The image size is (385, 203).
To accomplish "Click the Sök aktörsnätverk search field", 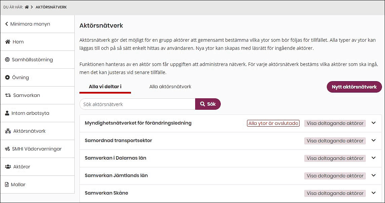I will pos(137,104).
